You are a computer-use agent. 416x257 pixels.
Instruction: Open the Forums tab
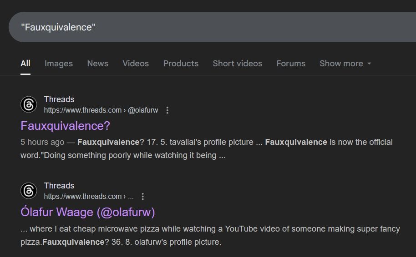tap(291, 64)
